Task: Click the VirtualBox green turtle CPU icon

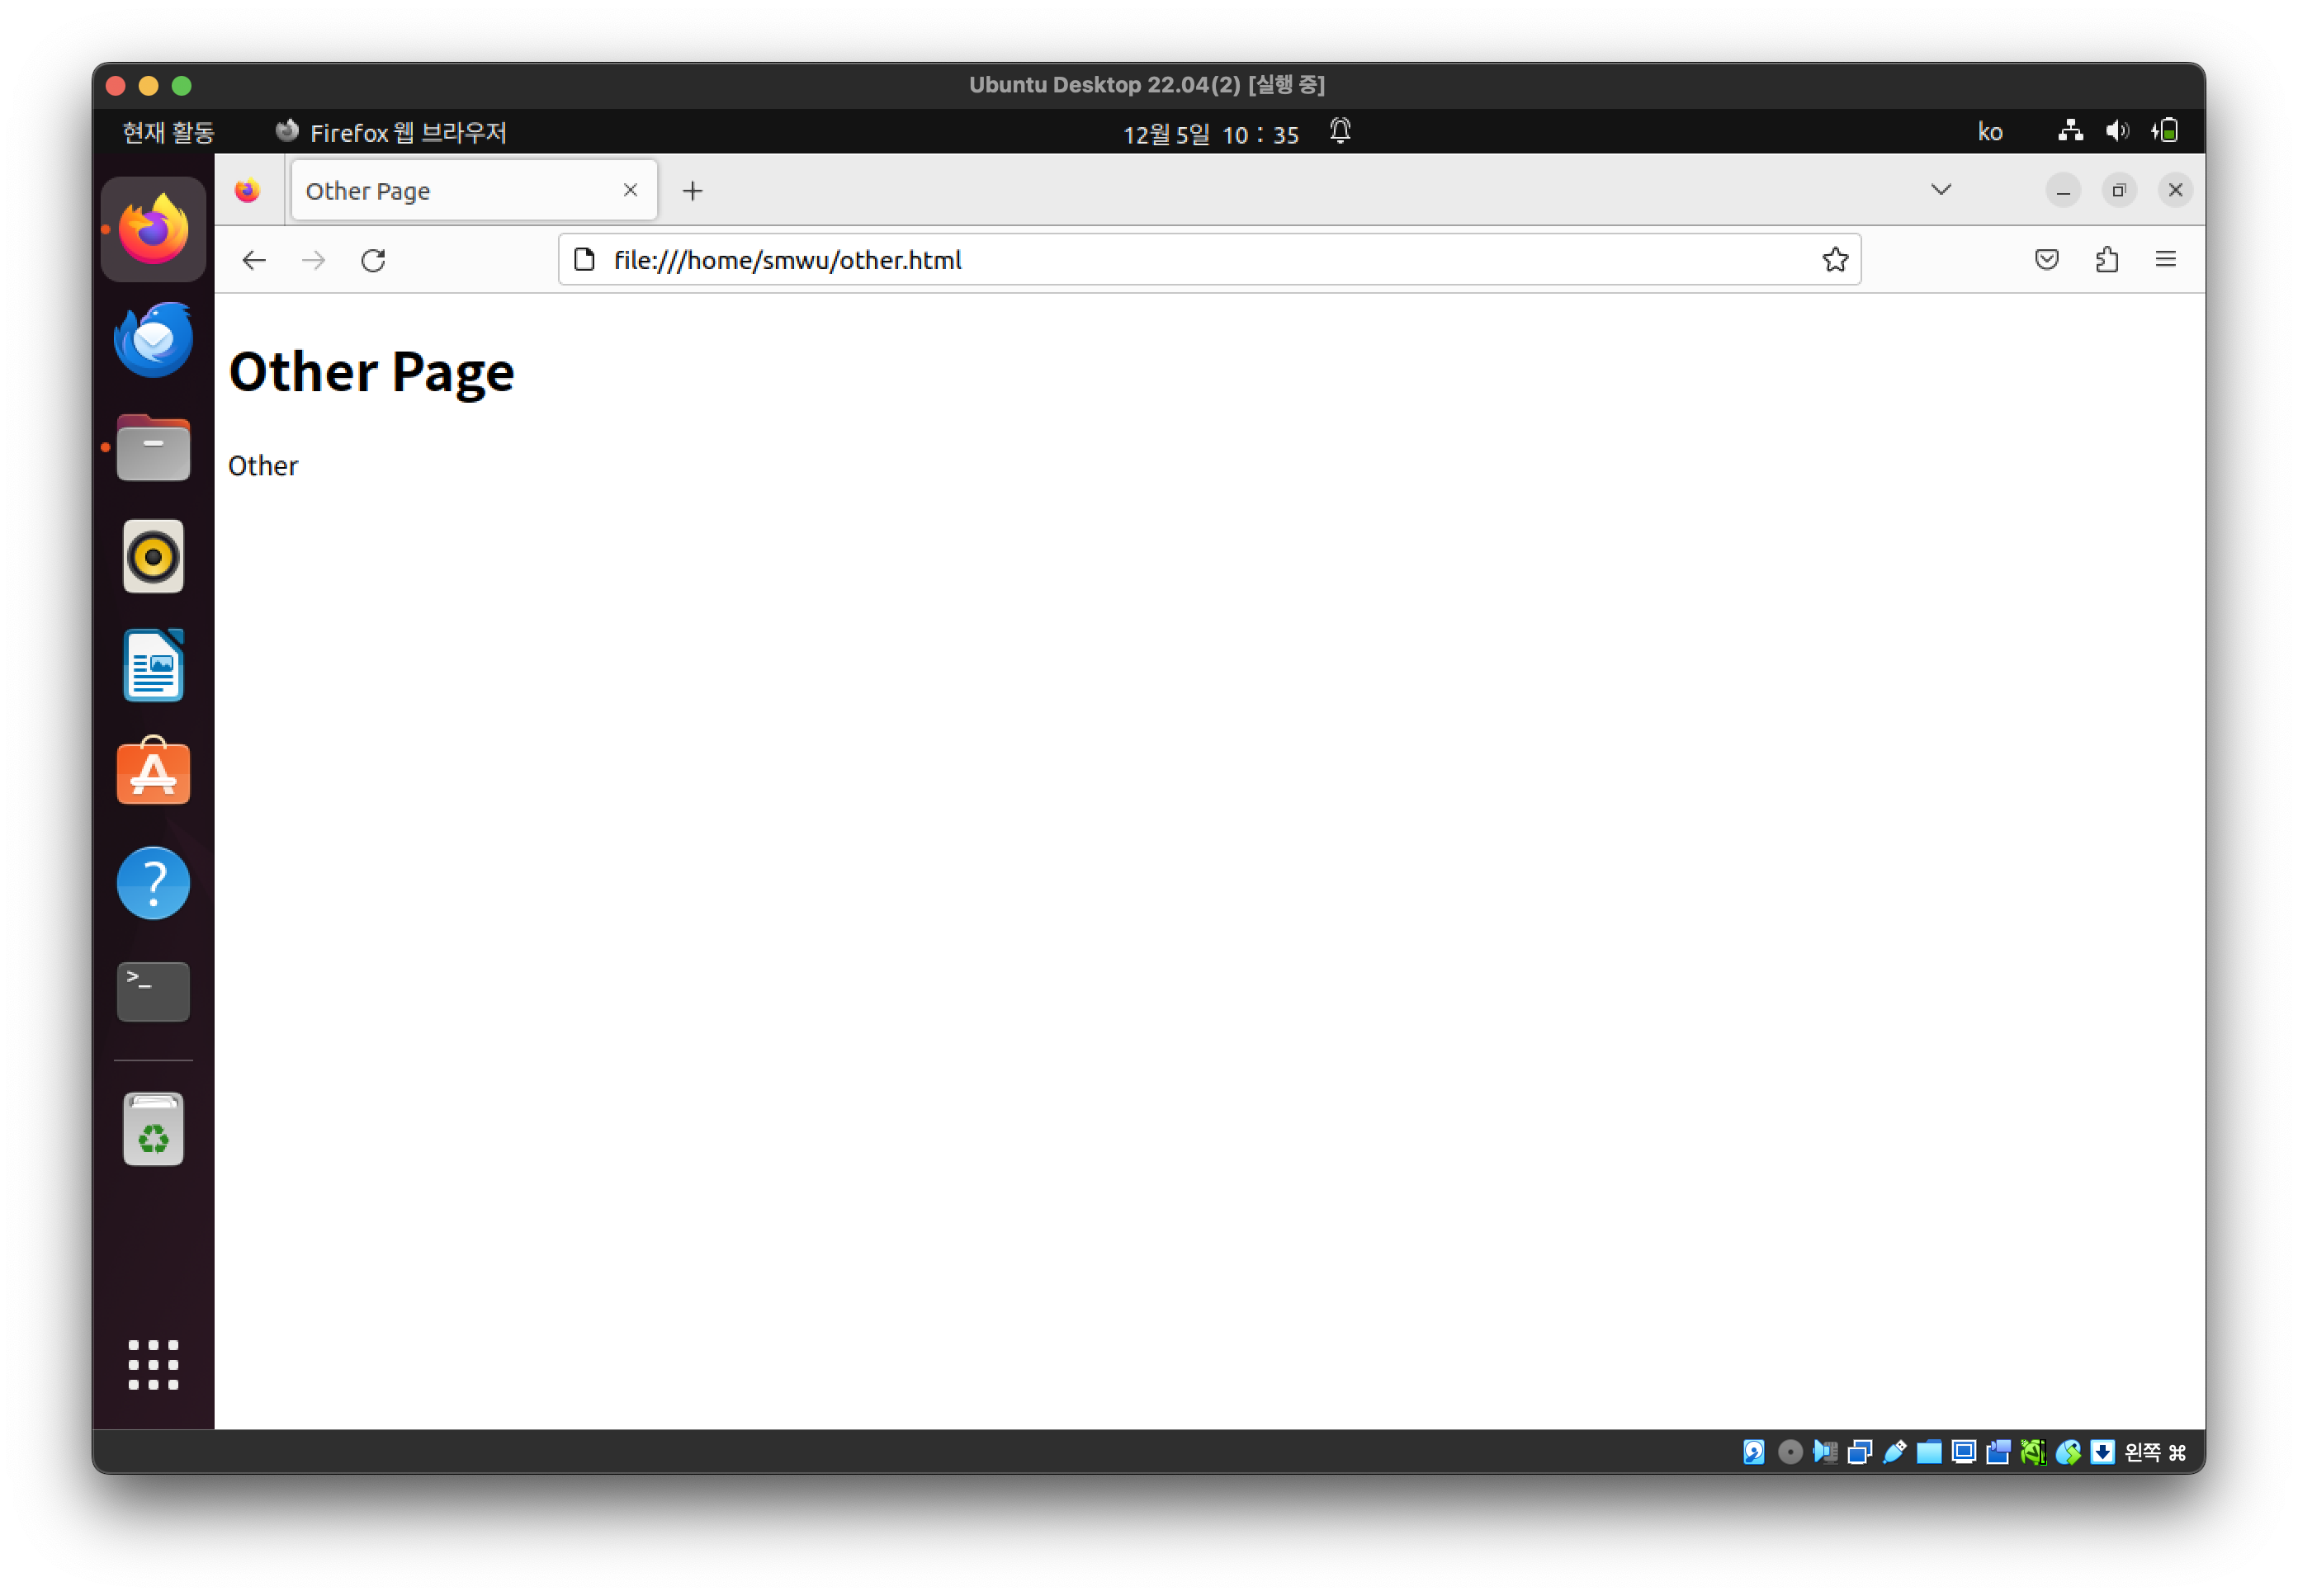Action: click(x=2033, y=1452)
